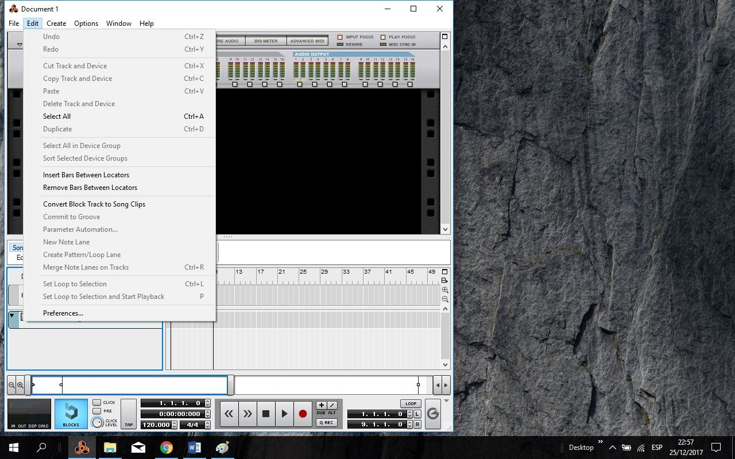Open the Help menu

point(146,24)
